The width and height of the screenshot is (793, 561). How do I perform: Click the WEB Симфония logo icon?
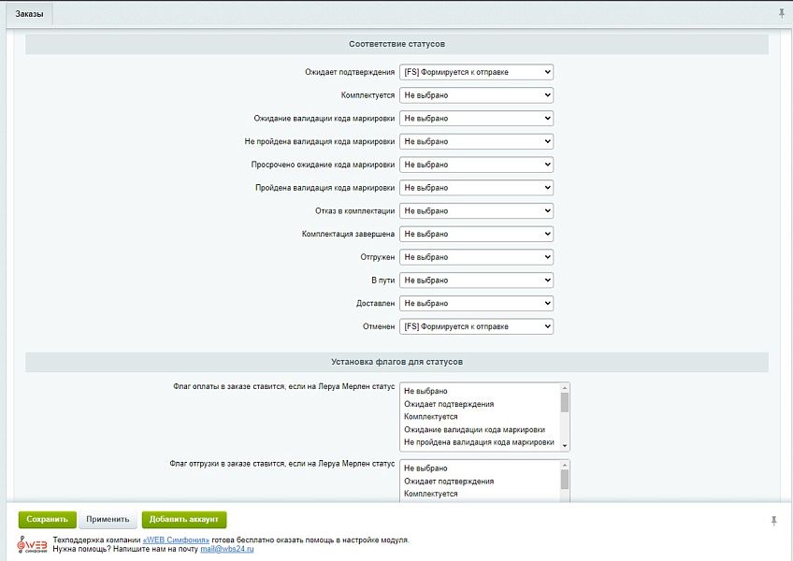34,544
